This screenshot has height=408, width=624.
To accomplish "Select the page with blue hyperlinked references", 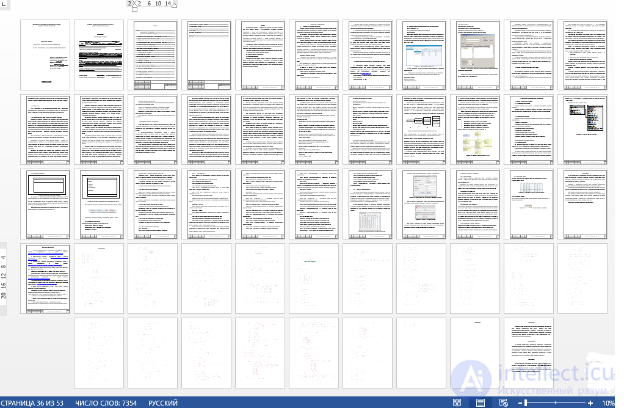I will click(45, 279).
